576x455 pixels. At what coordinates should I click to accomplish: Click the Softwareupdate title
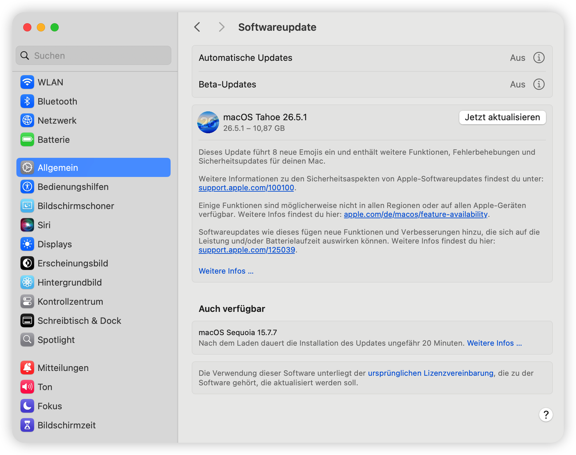[277, 27]
